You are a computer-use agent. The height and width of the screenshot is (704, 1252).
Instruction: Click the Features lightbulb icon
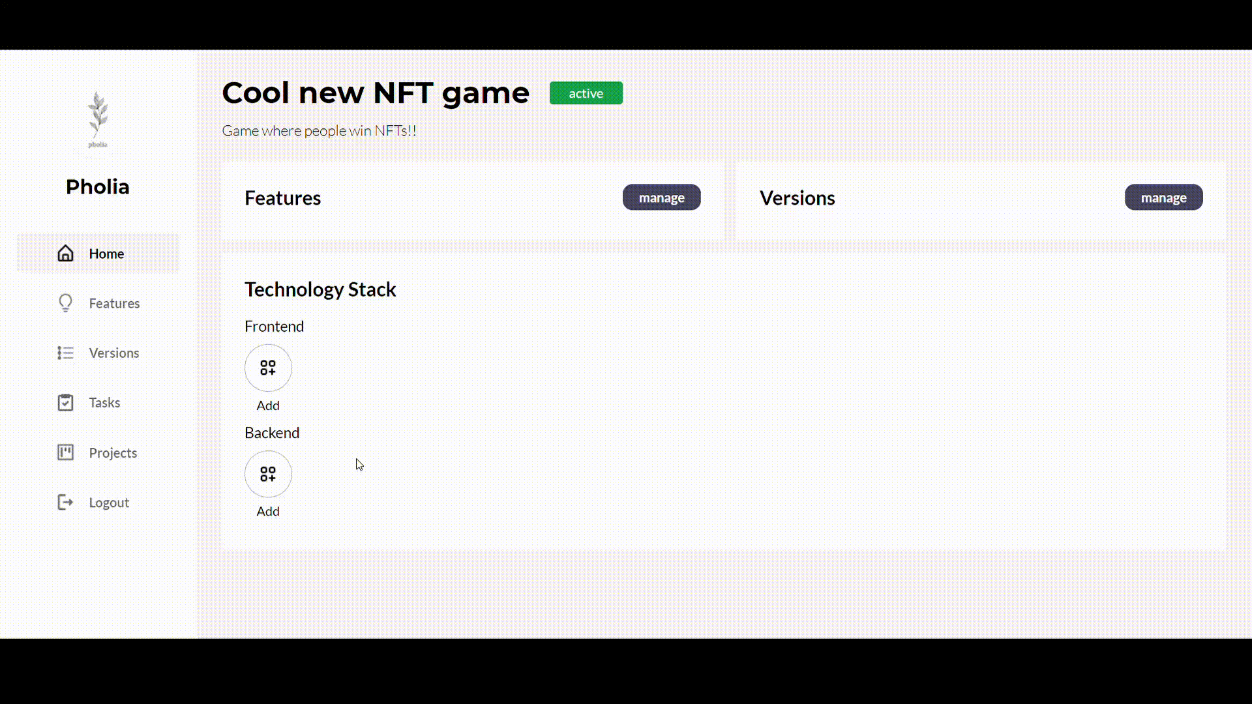tap(65, 303)
